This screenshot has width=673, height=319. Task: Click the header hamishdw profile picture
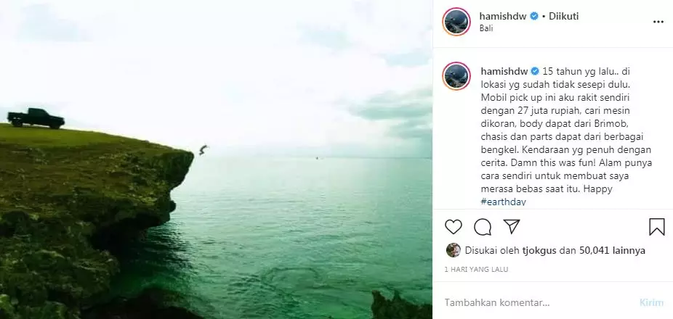point(456,22)
